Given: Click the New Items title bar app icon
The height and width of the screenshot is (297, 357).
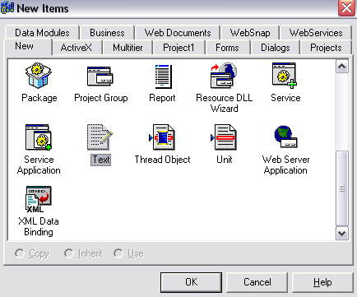Looking at the screenshot, I should pyautogui.click(x=7, y=7).
